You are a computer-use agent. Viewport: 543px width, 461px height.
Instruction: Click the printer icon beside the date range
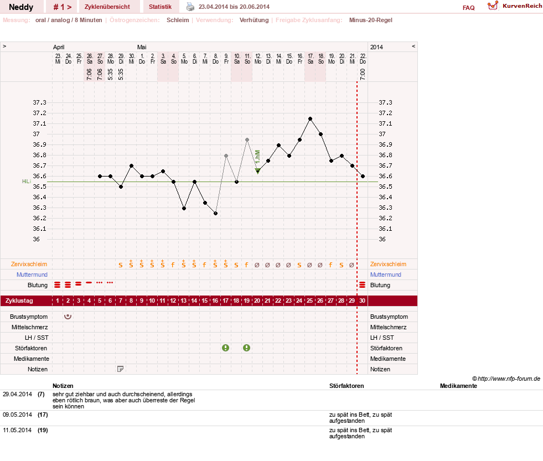[x=190, y=7]
